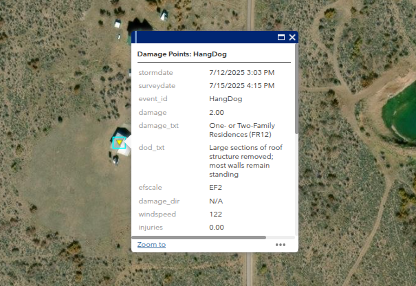The height and width of the screenshot is (286, 416).
Task: Click the popup title 'Damage Points: HangDog'
Action: pos(182,54)
